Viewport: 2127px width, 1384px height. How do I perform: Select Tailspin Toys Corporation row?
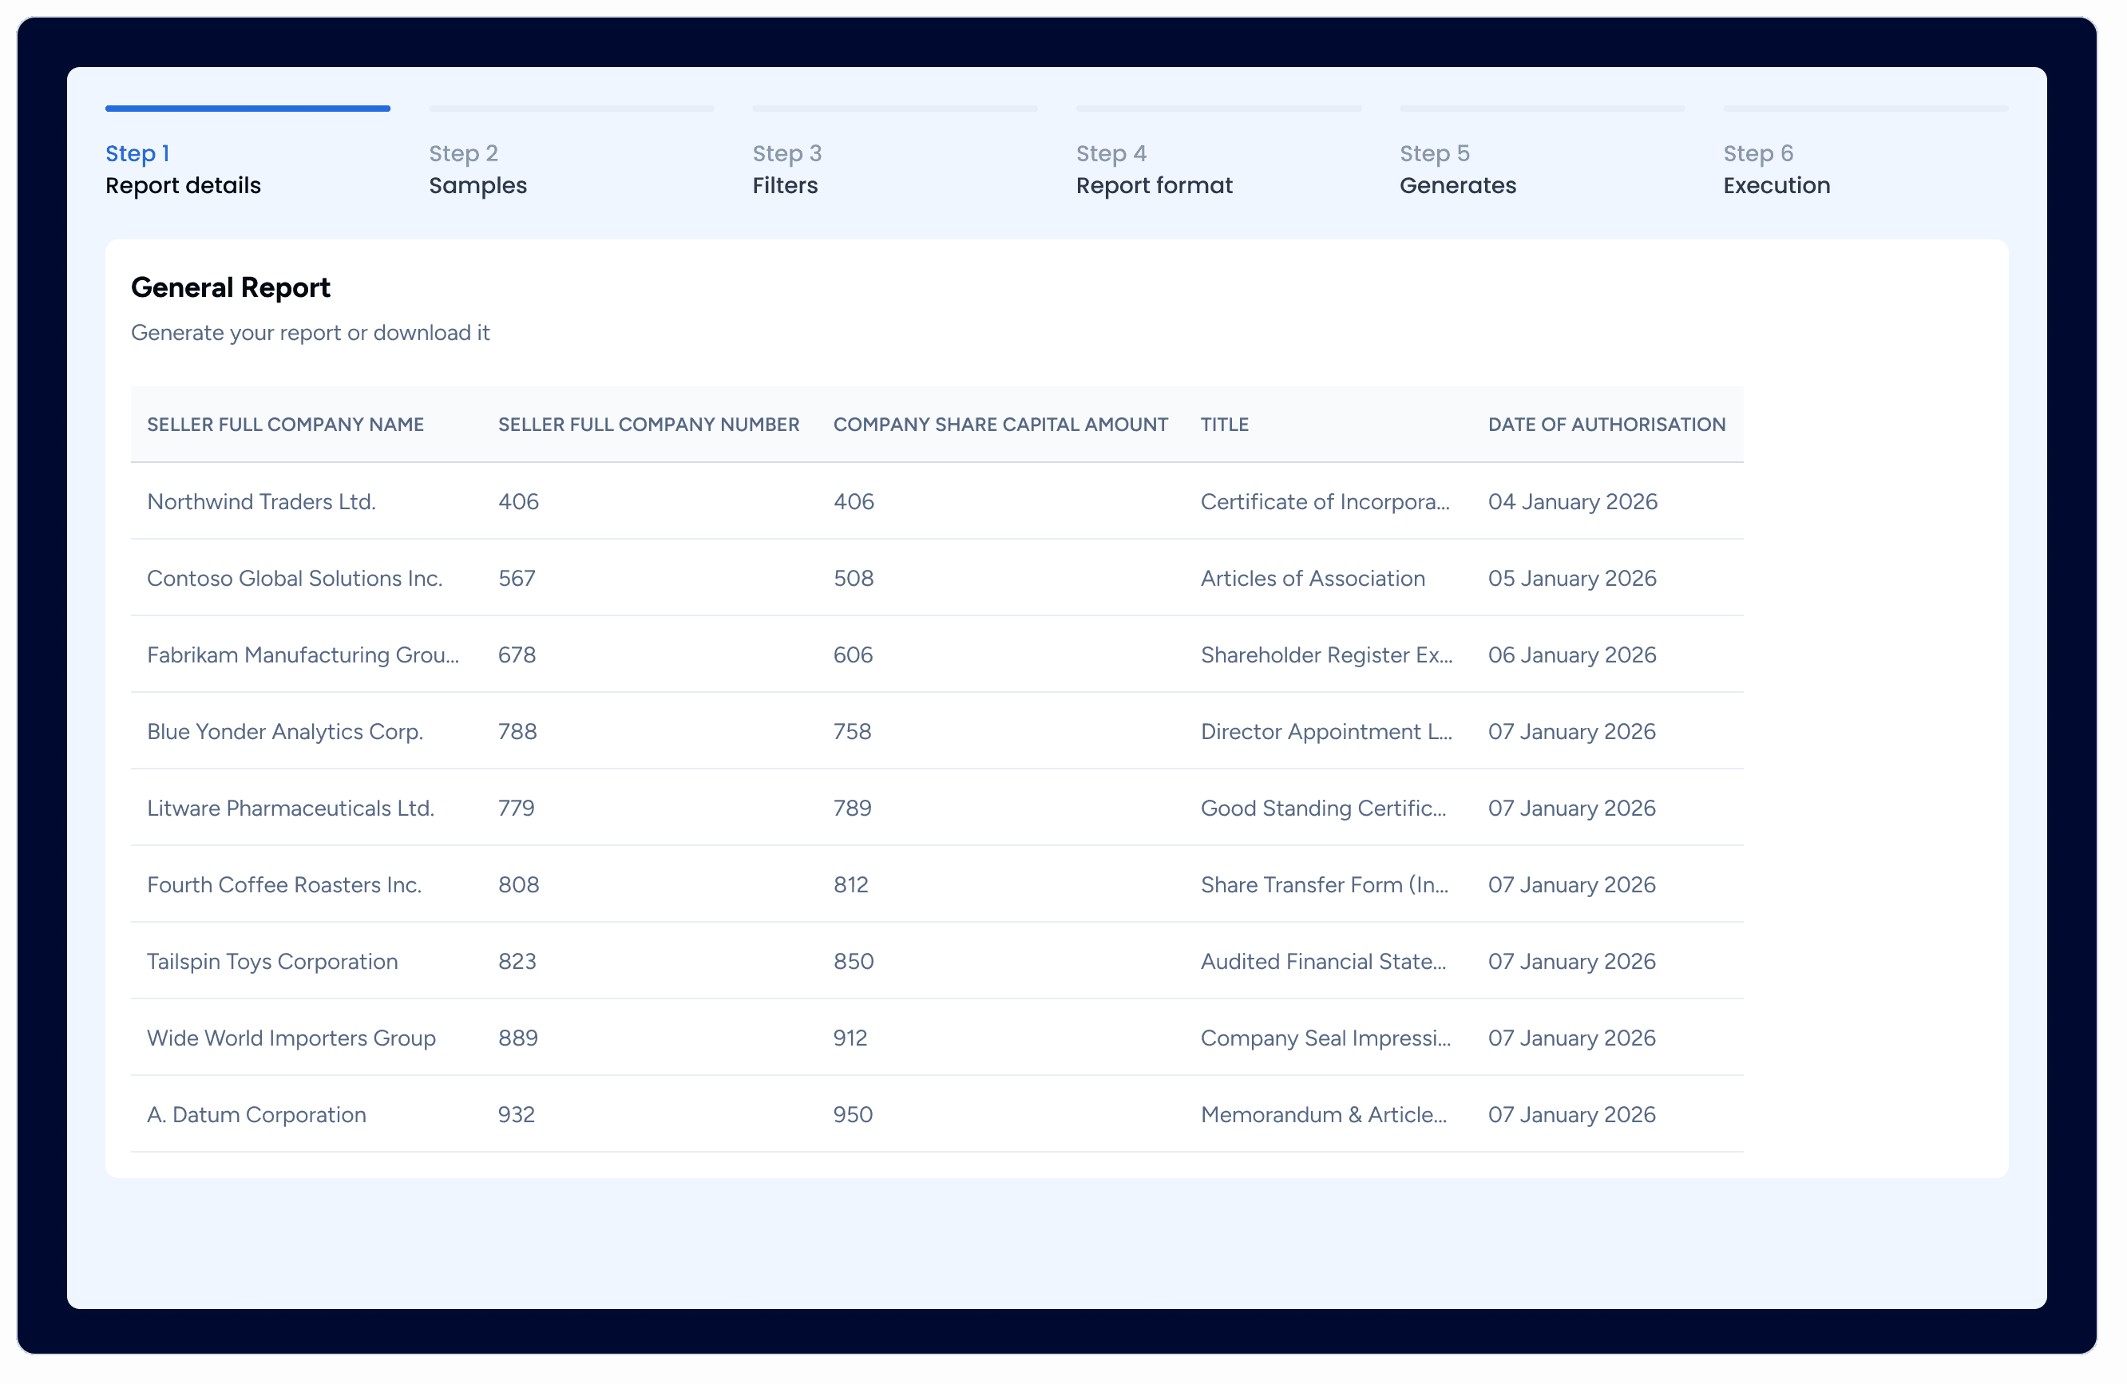pos(271,962)
